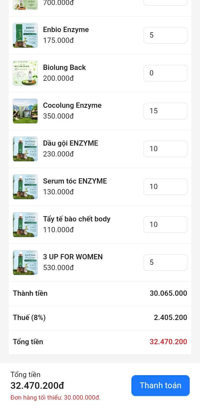200x408 pixels.
Task: Click the Serum tóc ENZYME quantity box
Action: 165,187
